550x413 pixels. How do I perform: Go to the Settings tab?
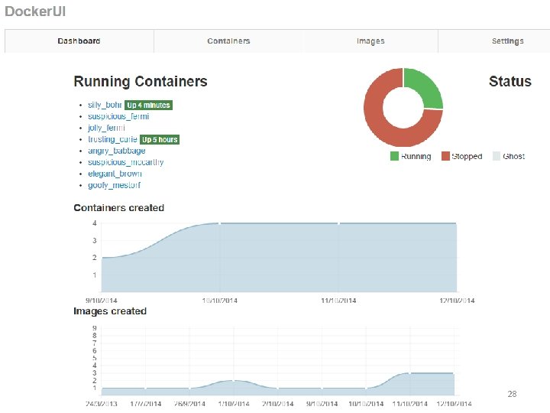(507, 41)
